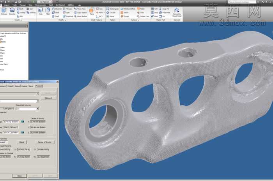Switch to the Project tab in iProperties
The width and height of the screenshot is (273, 181).
tap(10, 86)
